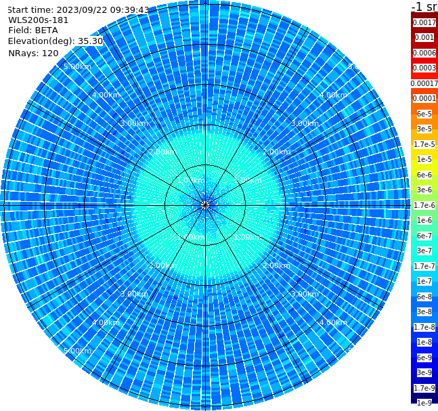Select the Elevation(deg): 35.30 text

click(x=56, y=41)
